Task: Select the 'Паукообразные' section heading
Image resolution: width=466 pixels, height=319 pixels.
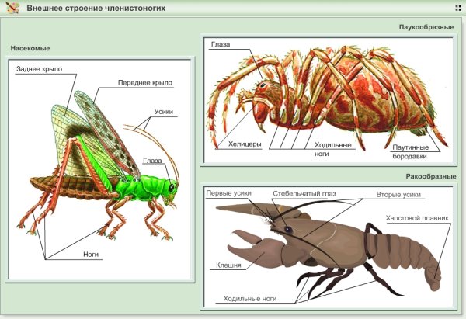Action: [426, 27]
